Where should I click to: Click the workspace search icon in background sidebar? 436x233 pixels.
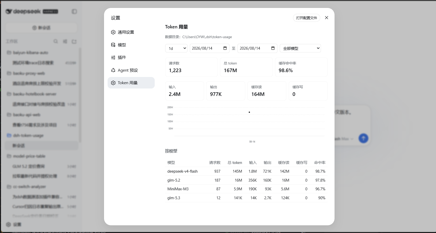point(56,41)
